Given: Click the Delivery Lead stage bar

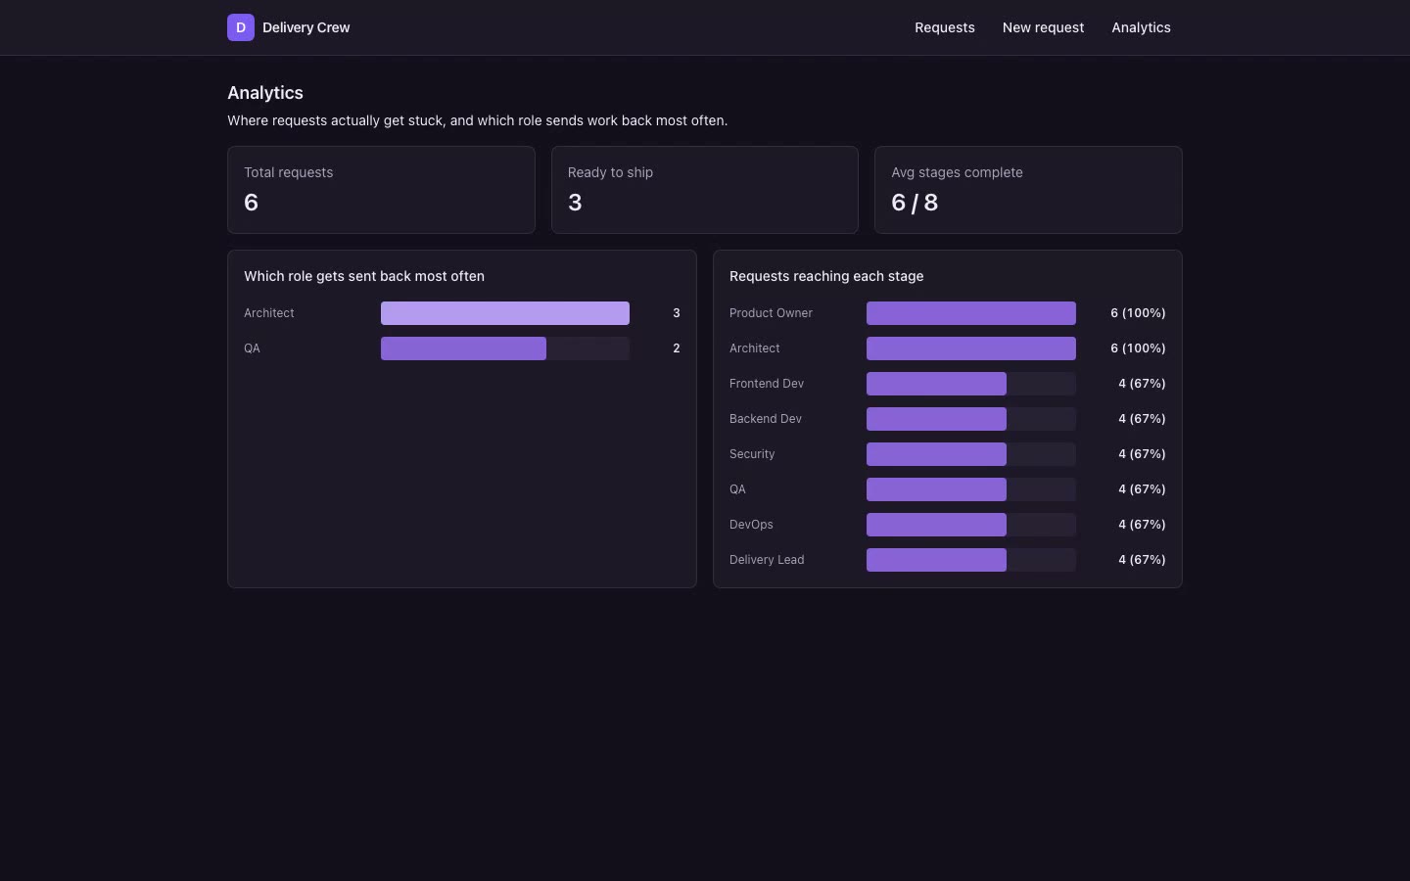Looking at the screenshot, I should pos(971,560).
